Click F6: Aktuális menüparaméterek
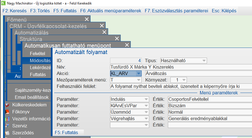The height and width of the screenshot is (138, 252). pyautogui.click(x=111, y=11)
